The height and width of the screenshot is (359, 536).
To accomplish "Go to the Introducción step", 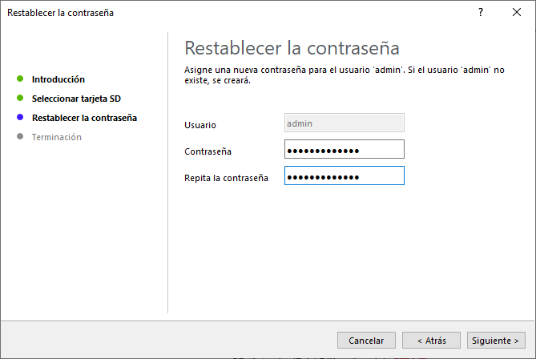I will (58, 79).
